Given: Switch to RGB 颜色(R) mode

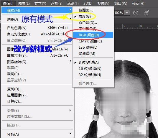Looking at the screenshot, I should [93, 35].
